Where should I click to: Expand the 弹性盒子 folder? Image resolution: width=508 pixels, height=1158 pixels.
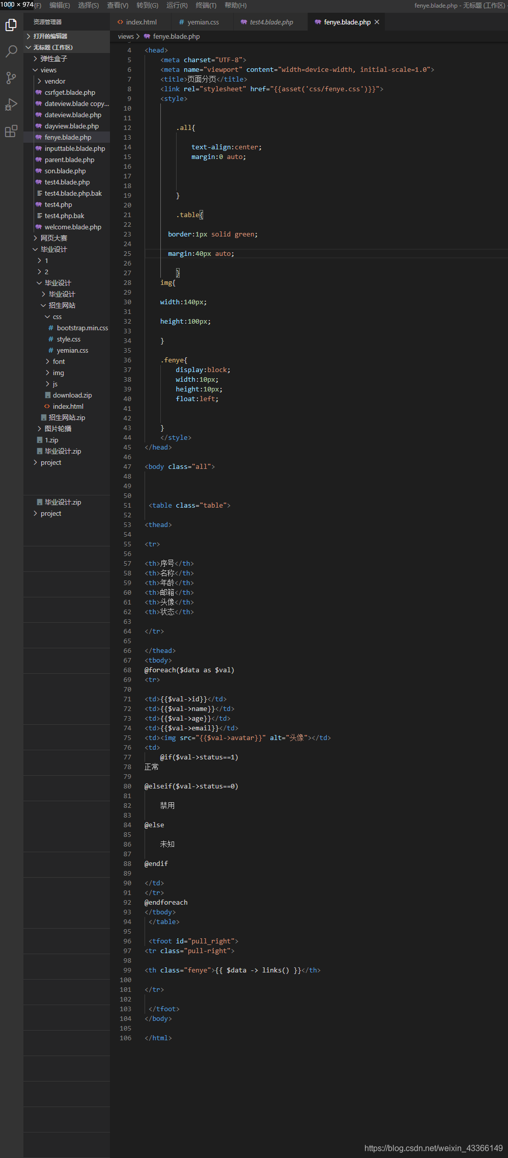click(x=35, y=59)
